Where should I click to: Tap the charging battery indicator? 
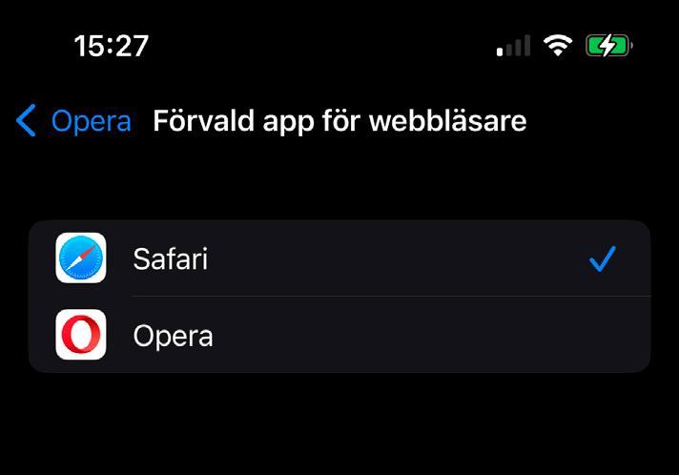(x=608, y=45)
